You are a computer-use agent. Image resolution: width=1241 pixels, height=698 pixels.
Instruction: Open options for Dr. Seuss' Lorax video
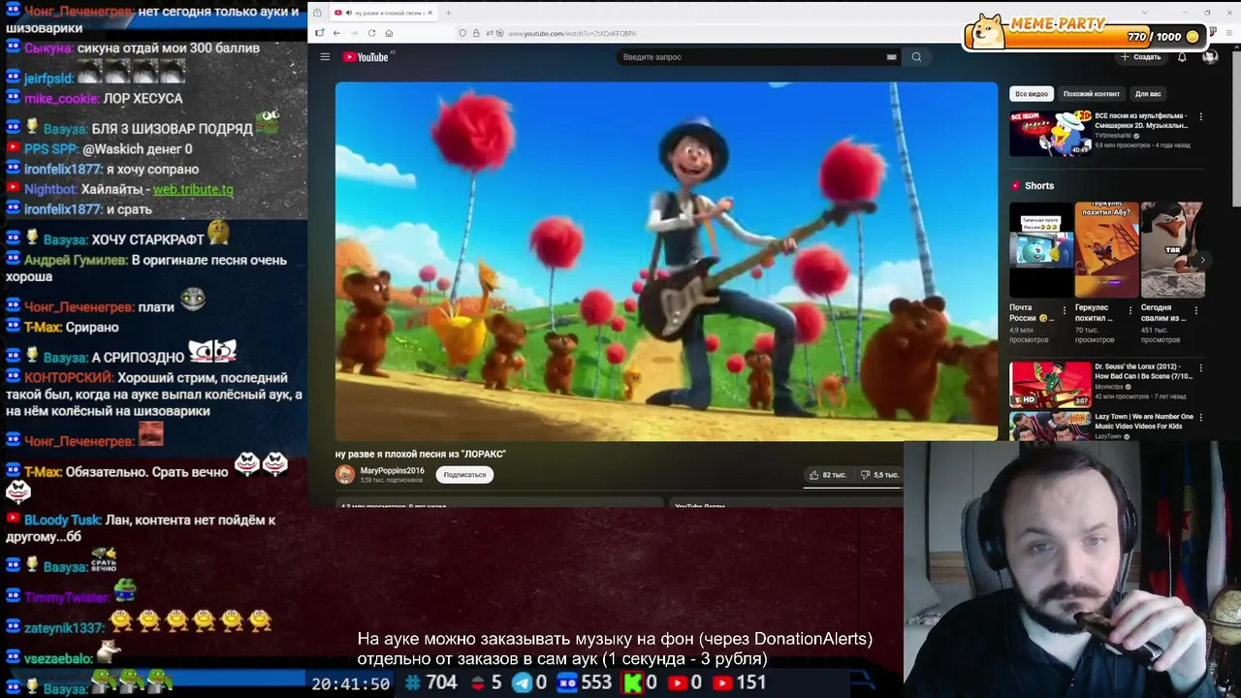(1200, 368)
